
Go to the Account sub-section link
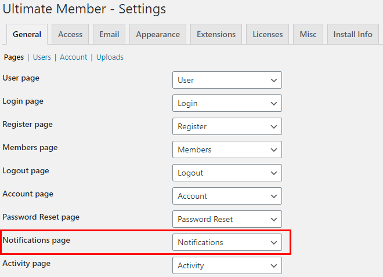(x=74, y=57)
